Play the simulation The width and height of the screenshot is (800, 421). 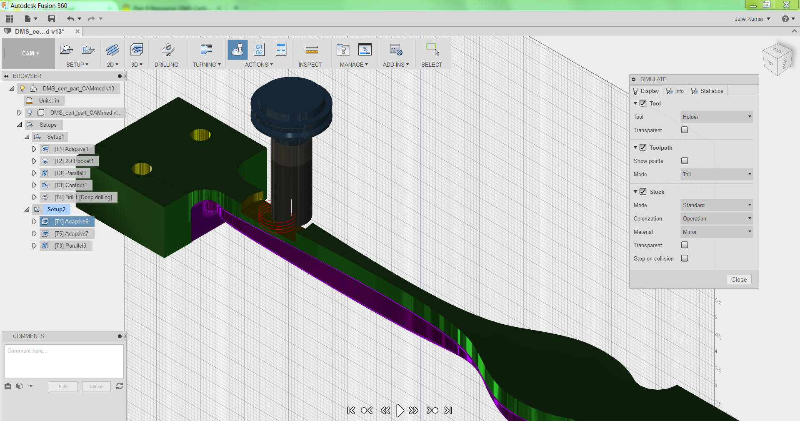pyautogui.click(x=400, y=411)
